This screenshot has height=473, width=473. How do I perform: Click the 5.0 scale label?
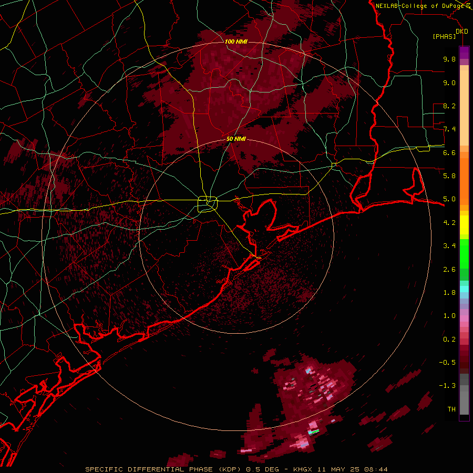tap(449, 199)
